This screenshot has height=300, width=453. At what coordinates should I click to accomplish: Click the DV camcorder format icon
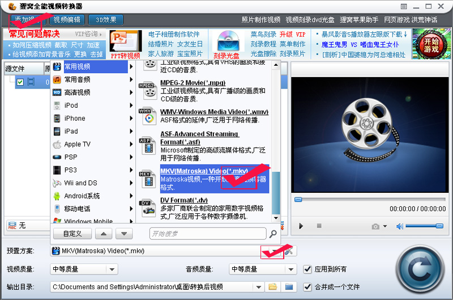click(148, 209)
